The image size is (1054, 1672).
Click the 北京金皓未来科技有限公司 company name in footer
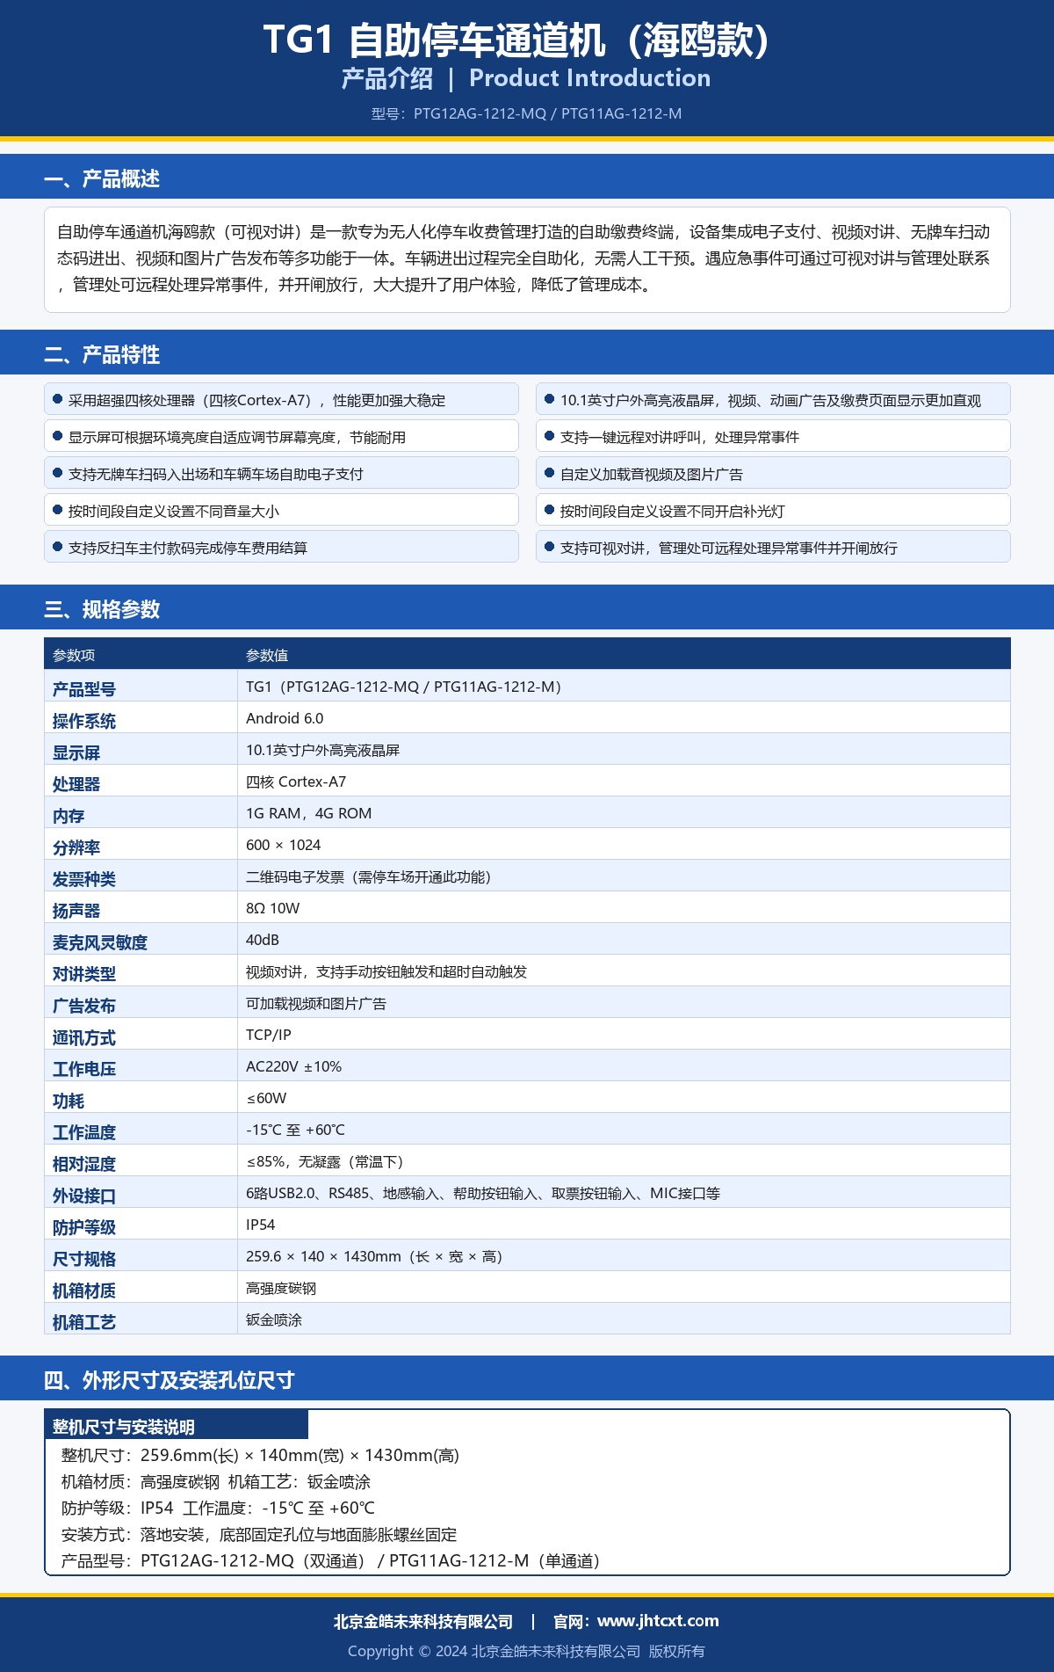422,1621
